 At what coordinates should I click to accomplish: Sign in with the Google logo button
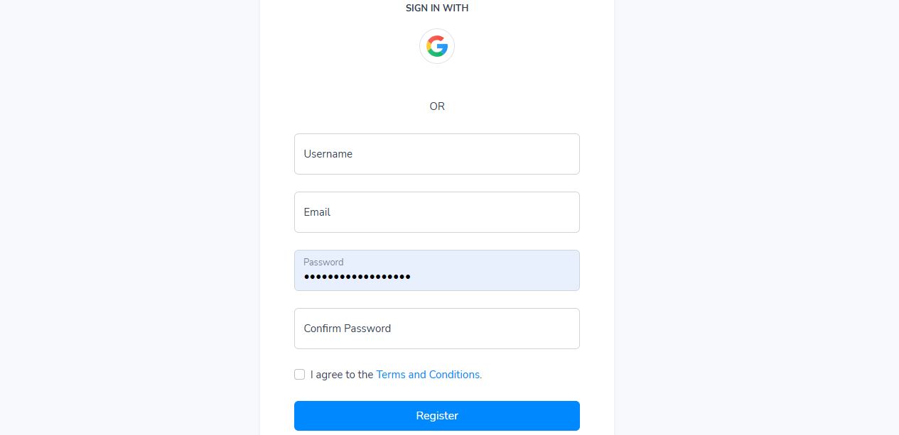point(437,47)
